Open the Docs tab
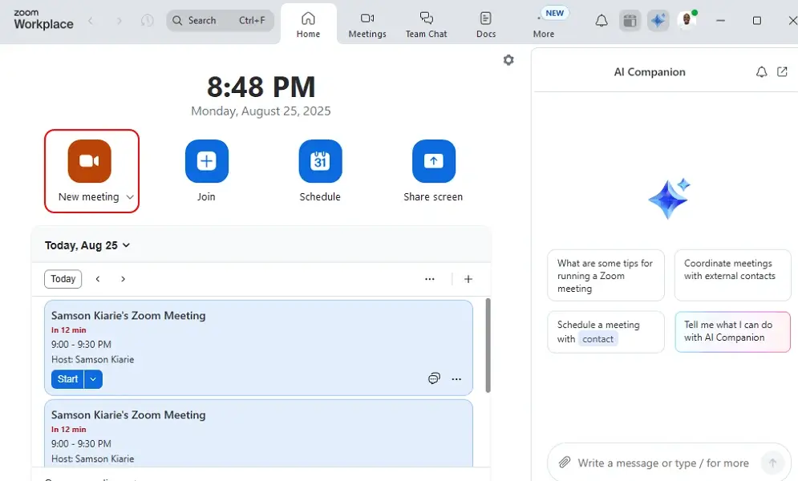The height and width of the screenshot is (481, 798). (485, 24)
